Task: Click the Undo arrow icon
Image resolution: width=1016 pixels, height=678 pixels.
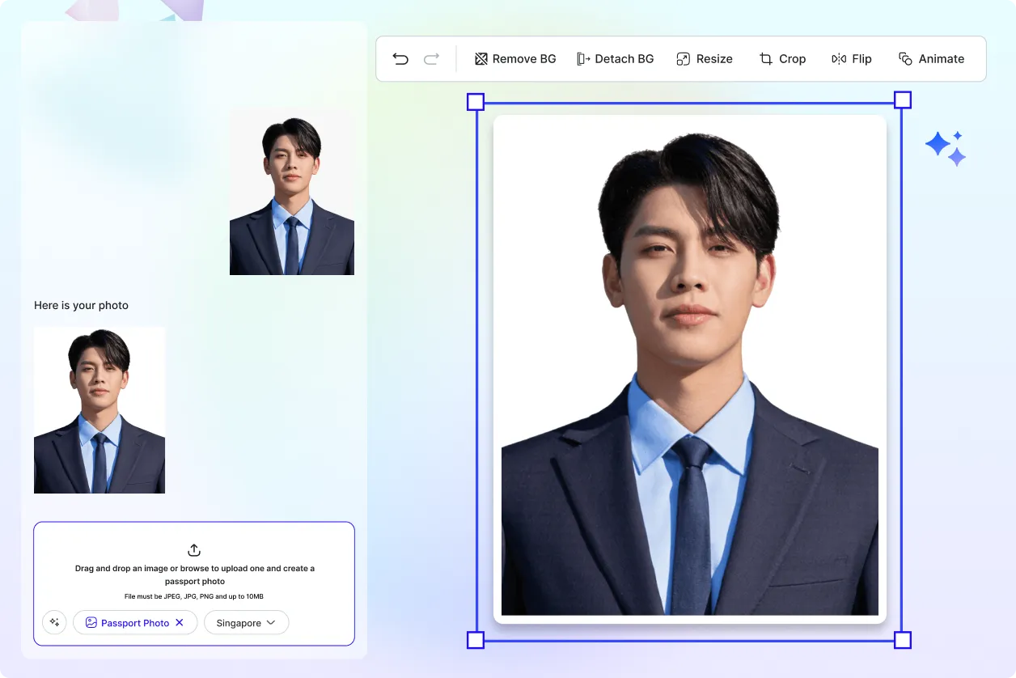Action: 400,58
